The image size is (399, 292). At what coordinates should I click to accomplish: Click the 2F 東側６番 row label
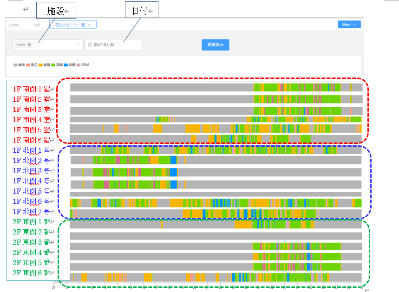point(33,273)
